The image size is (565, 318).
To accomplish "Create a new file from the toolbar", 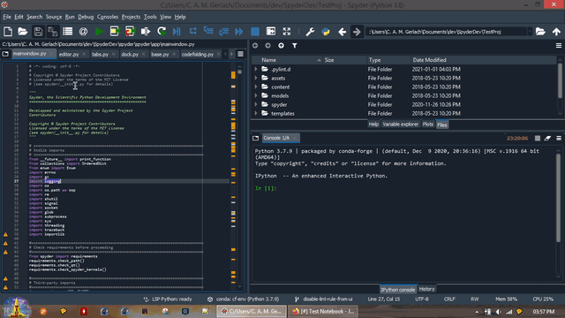I will (x=8, y=32).
